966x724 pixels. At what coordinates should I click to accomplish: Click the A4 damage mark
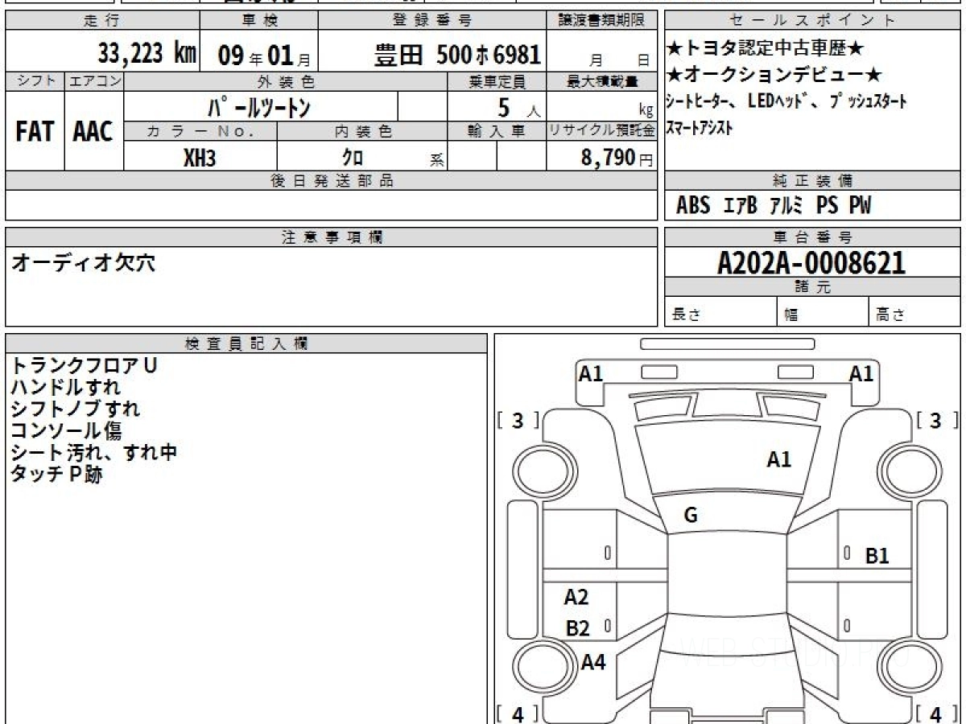(593, 663)
